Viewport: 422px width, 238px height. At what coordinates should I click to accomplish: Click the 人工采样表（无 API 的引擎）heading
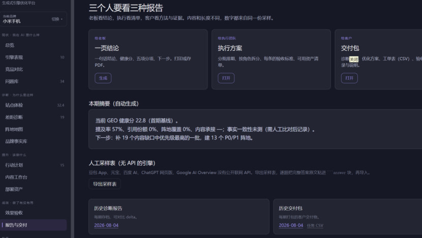tap(122, 163)
